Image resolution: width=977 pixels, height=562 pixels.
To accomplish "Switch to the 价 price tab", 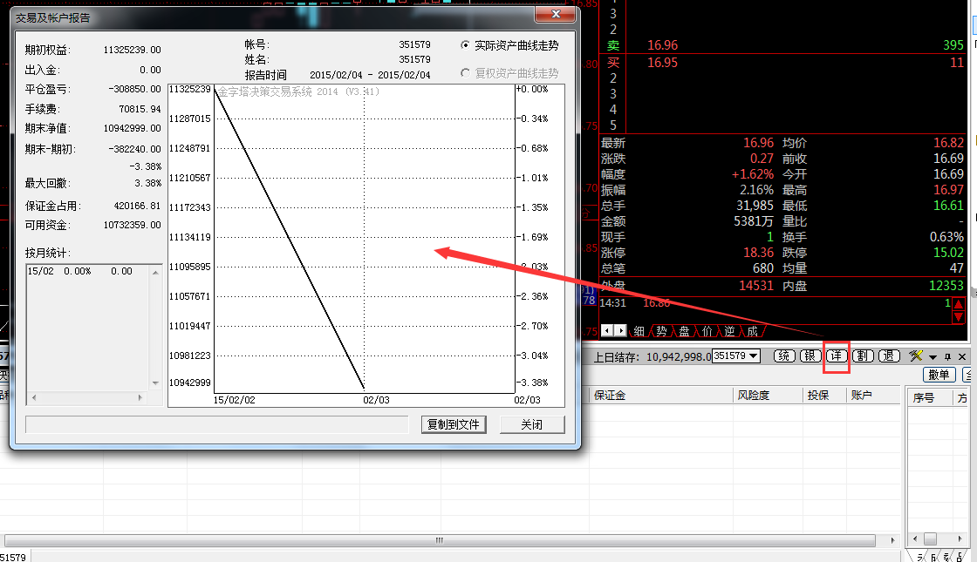I will [x=707, y=331].
